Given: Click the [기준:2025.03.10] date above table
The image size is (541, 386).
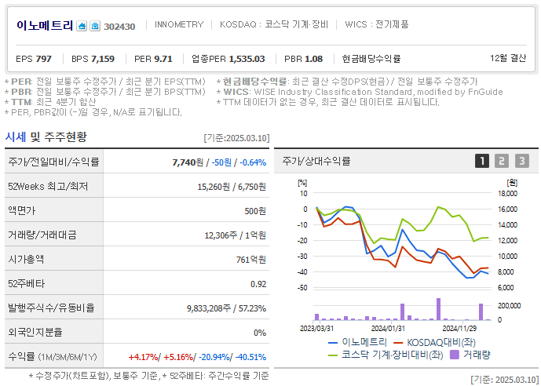Looking at the screenshot, I should point(236,138).
